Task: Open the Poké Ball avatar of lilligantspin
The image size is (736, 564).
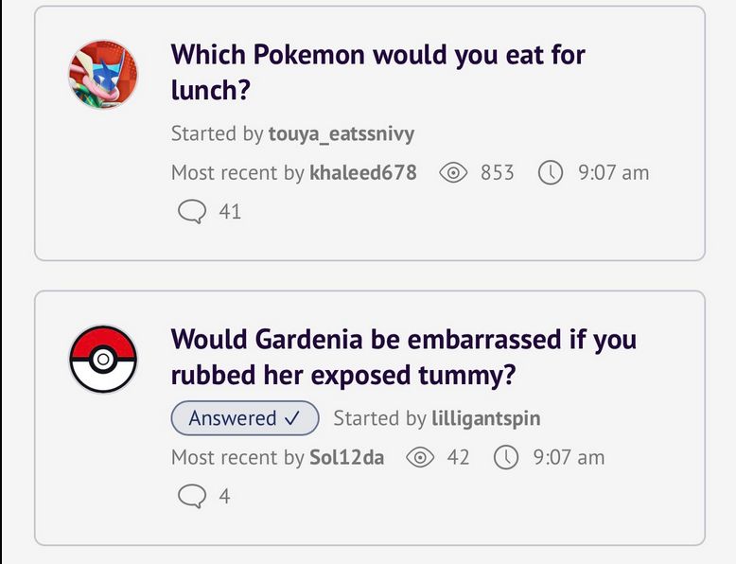Action: (103, 360)
